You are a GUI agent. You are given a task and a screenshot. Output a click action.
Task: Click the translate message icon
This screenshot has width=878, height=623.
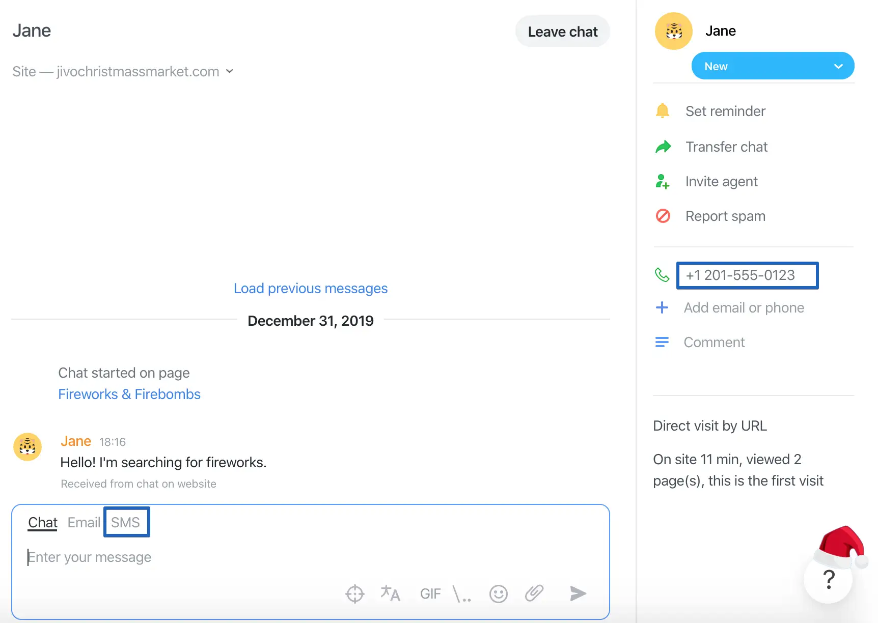click(390, 593)
